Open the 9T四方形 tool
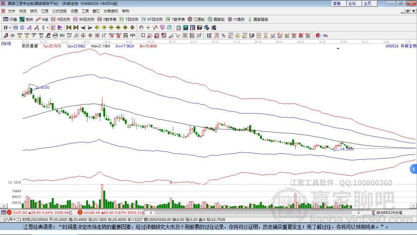Image resolution: width=417 pixels, height=235 pixels. pos(152,20)
